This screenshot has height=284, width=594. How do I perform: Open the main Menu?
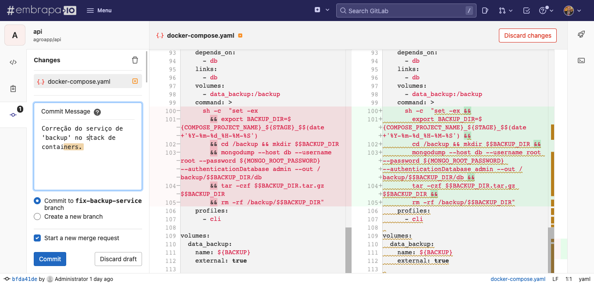click(99, 11)
